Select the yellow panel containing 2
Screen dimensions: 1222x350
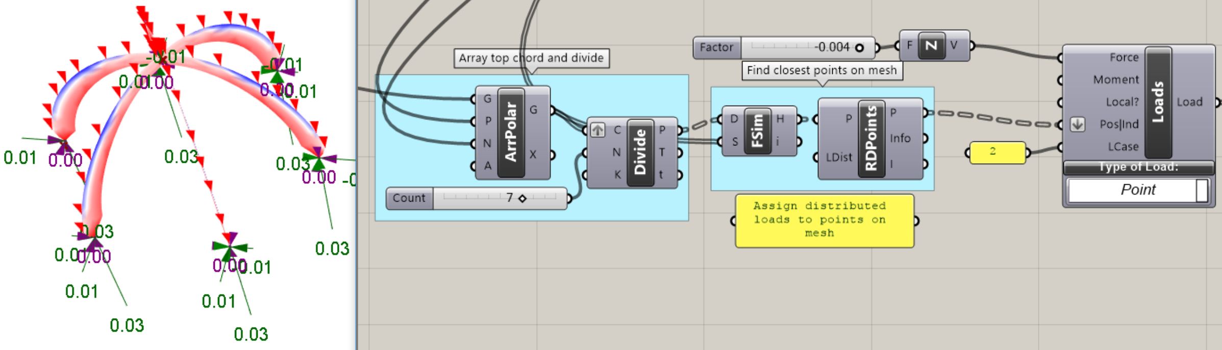(x=996, y=153)
